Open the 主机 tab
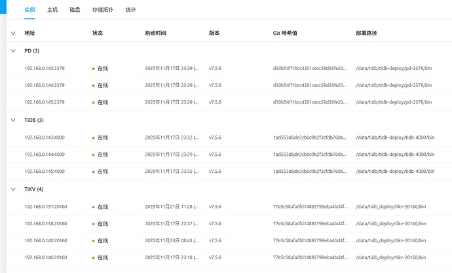Screen dimensions: 452x273 [x=52, y=10]
